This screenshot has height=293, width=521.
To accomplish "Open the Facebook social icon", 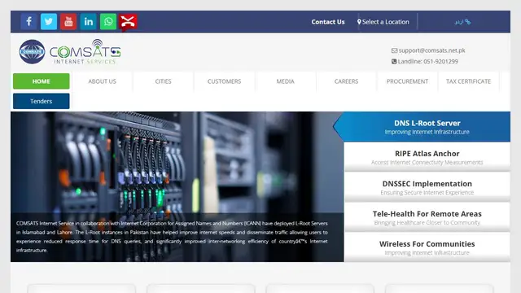I will (29, 22).
